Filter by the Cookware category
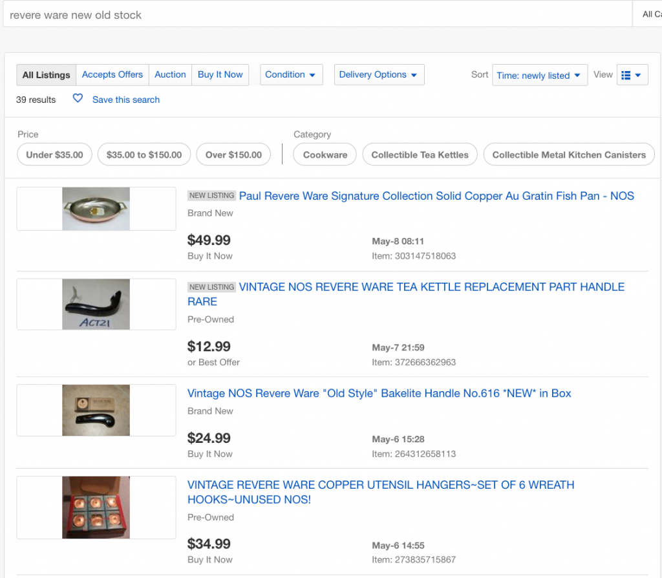 pyautogui.click(x=325, y=155)
